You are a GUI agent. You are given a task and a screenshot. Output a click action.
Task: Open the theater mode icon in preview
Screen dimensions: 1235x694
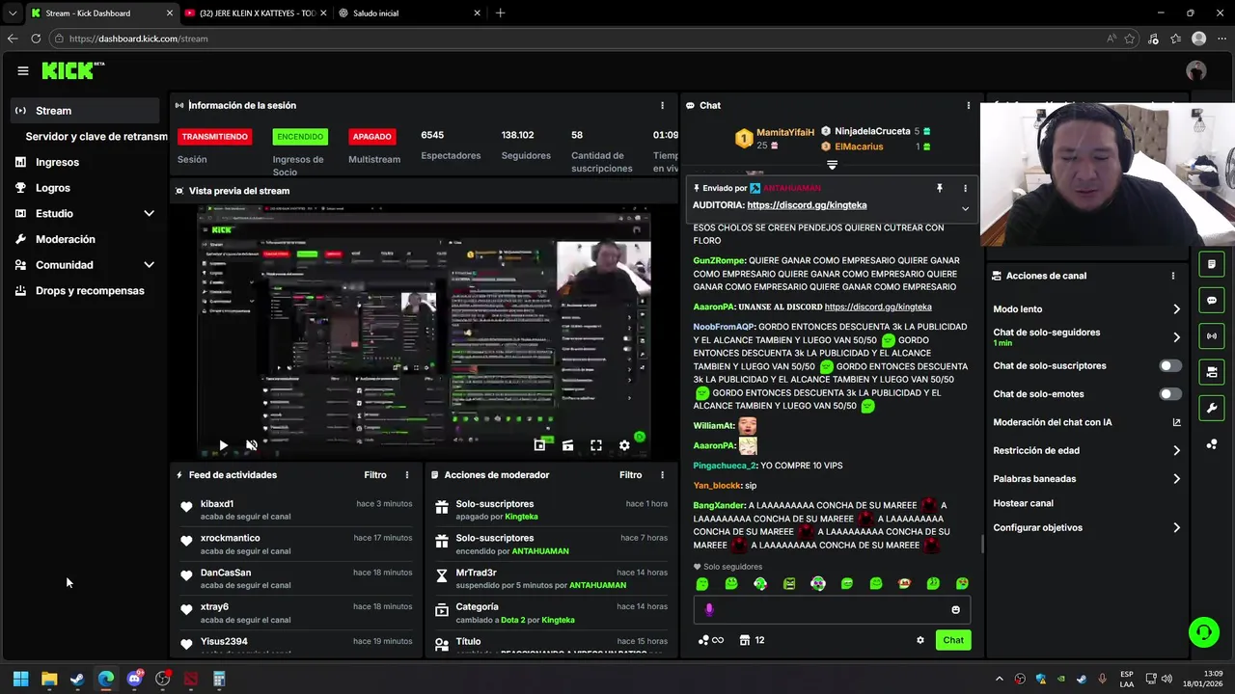[x=567, y=445]
